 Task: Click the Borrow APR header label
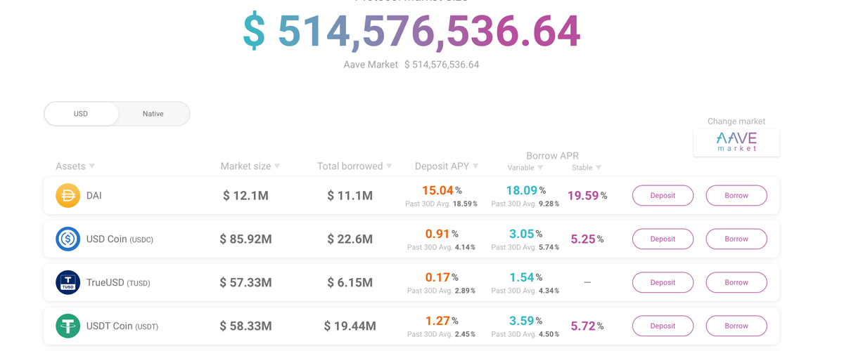553,156
